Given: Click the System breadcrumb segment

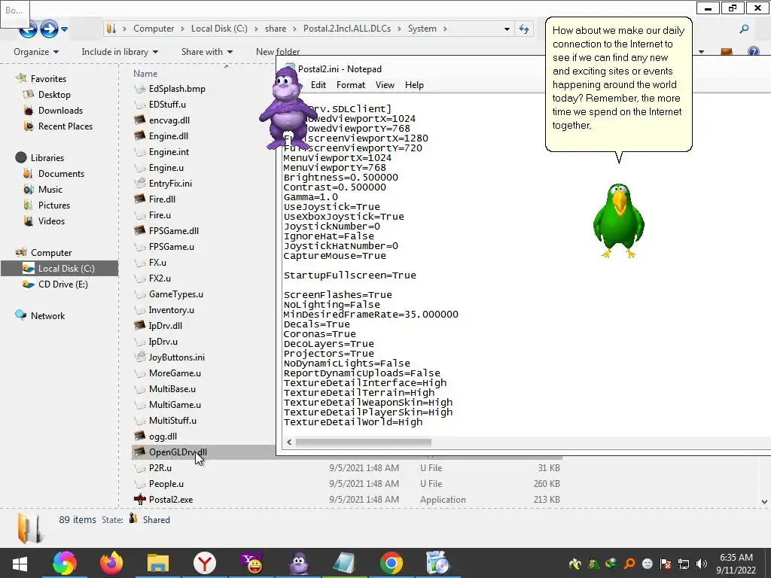Looking at the screenshot, I should tap(422, 29).
